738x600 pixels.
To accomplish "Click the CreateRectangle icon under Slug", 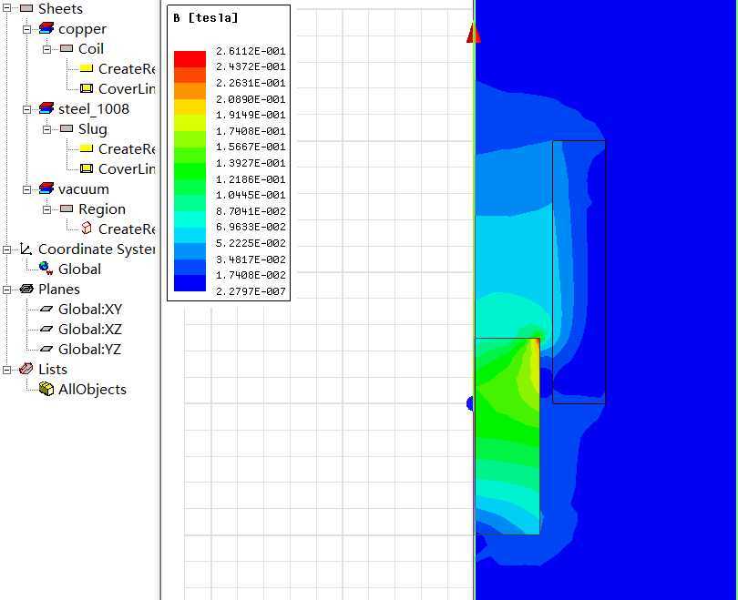I will pyautogui.click(x=87, y=148).
